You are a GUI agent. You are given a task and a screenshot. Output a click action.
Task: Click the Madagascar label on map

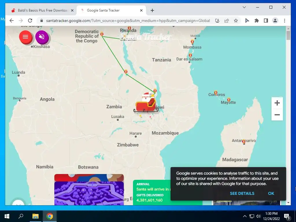tap(235, 160)
